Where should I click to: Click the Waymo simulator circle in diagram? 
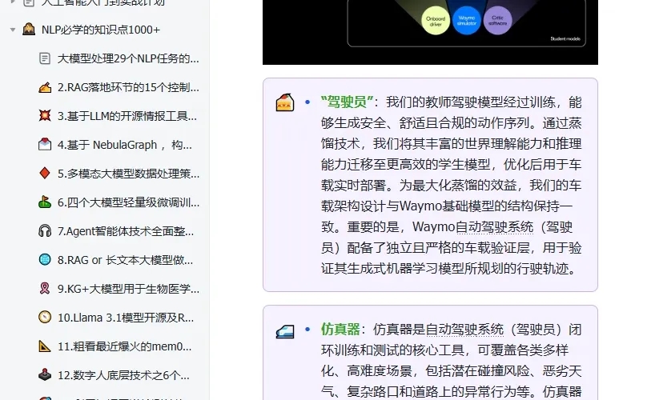[x=467, y=21]
